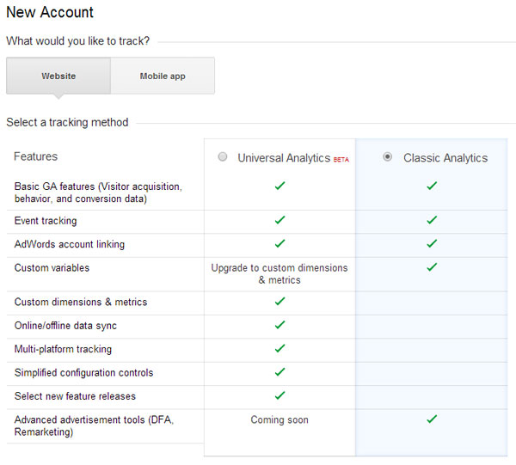This screenshot has height=465, width=516.
Task: Switch to the Mobile app tab
Action: coord(163,76)
